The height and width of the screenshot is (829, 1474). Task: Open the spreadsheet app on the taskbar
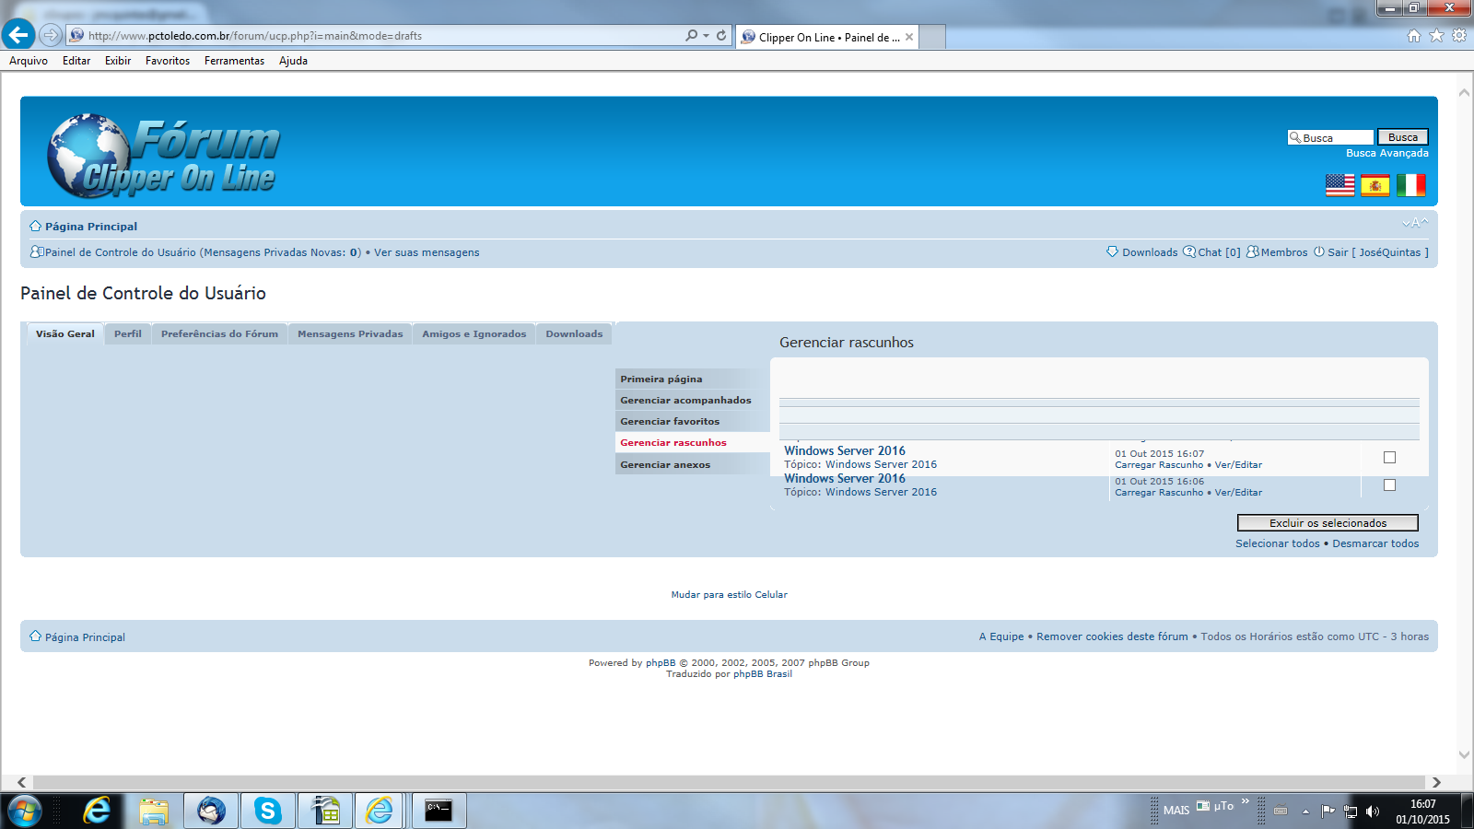[325, 811]
